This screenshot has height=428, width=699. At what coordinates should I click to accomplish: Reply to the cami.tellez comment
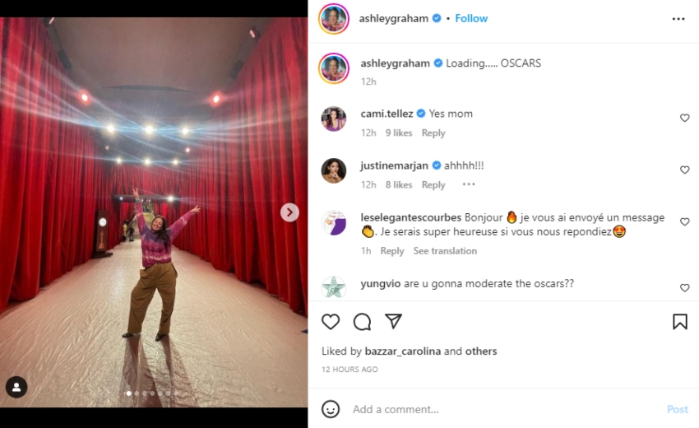point(433,133)
